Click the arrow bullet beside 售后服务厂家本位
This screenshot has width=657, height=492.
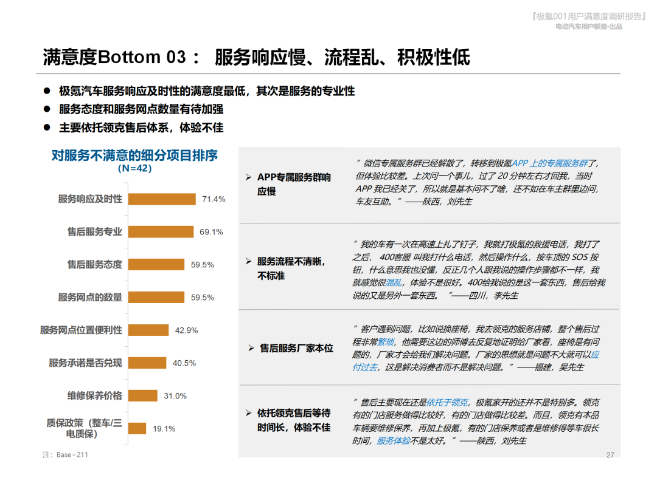[251, 349]
